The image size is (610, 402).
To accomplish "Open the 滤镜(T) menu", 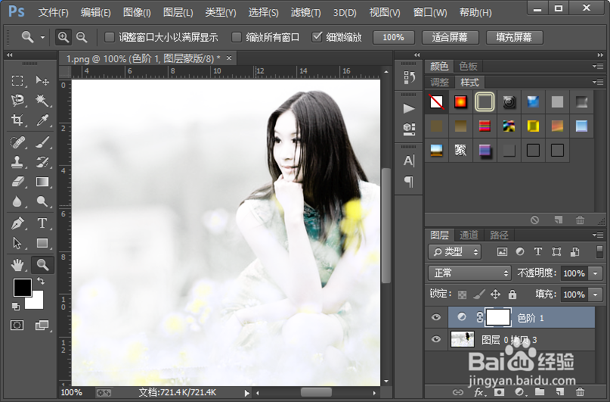I will 306,12.
